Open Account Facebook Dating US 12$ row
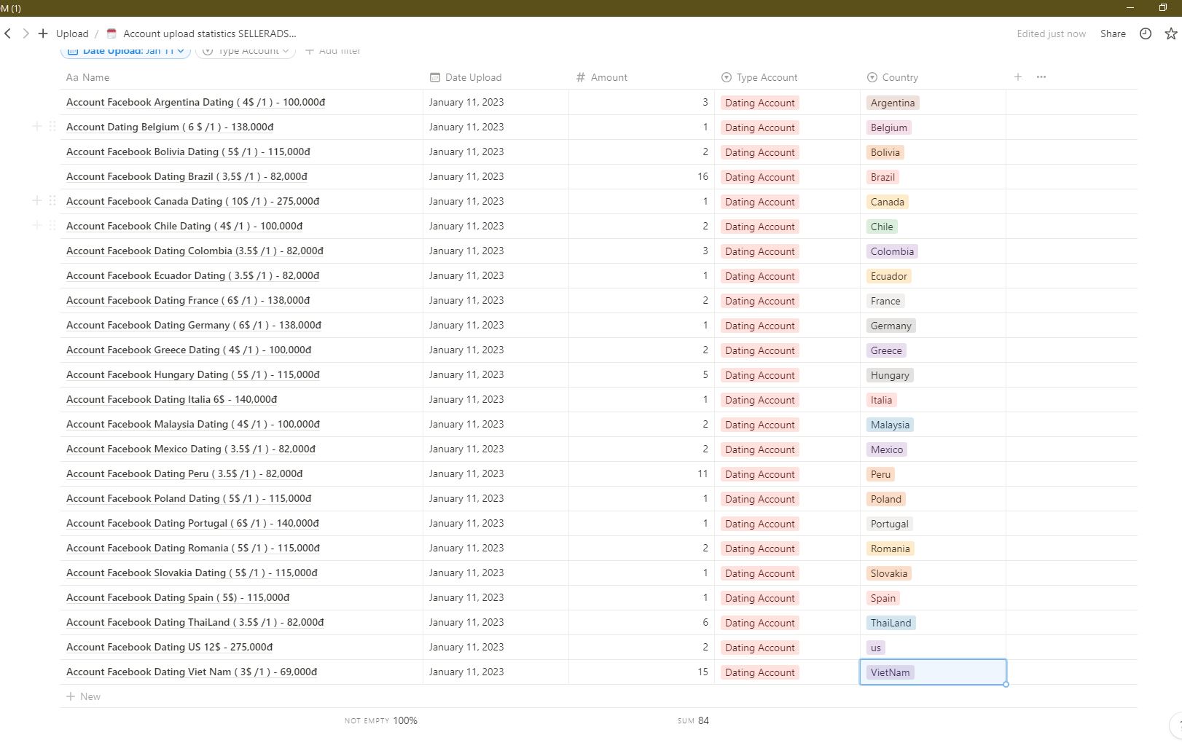 coord(169,647)
